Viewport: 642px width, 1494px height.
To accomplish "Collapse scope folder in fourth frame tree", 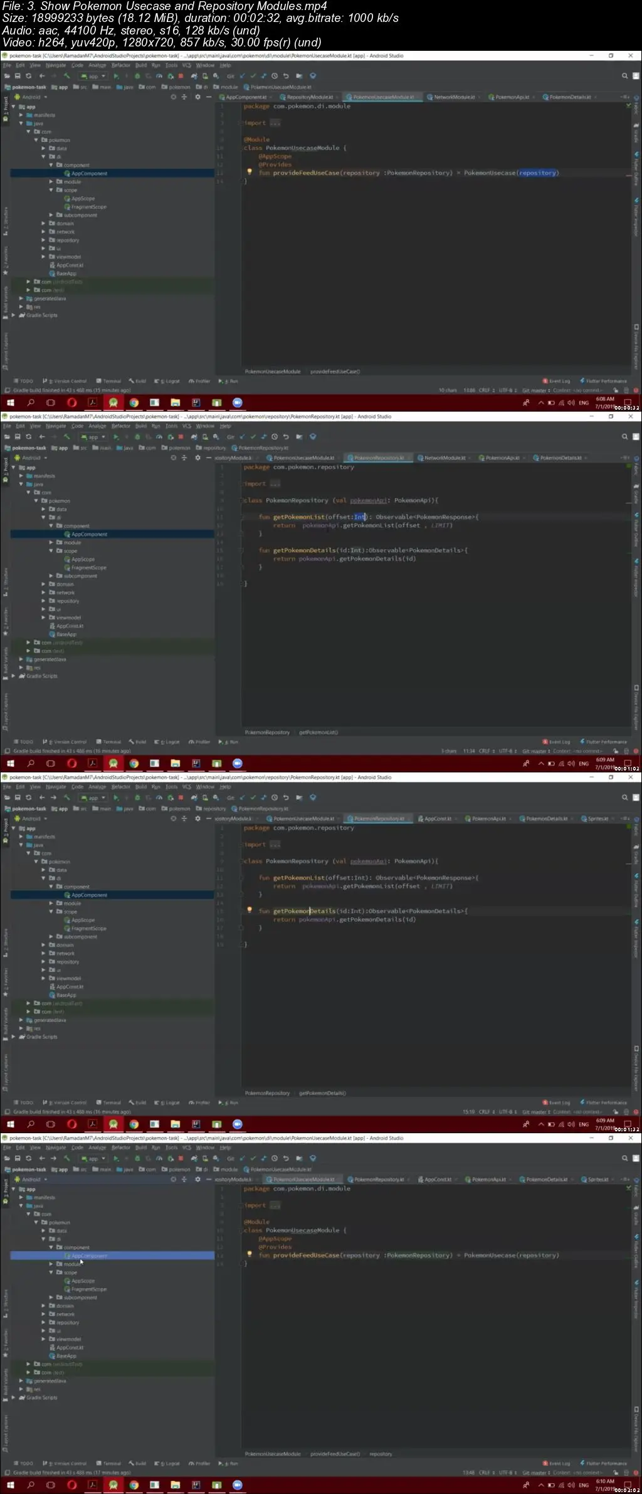I will pyautogui.click(x=51, y=1273).
